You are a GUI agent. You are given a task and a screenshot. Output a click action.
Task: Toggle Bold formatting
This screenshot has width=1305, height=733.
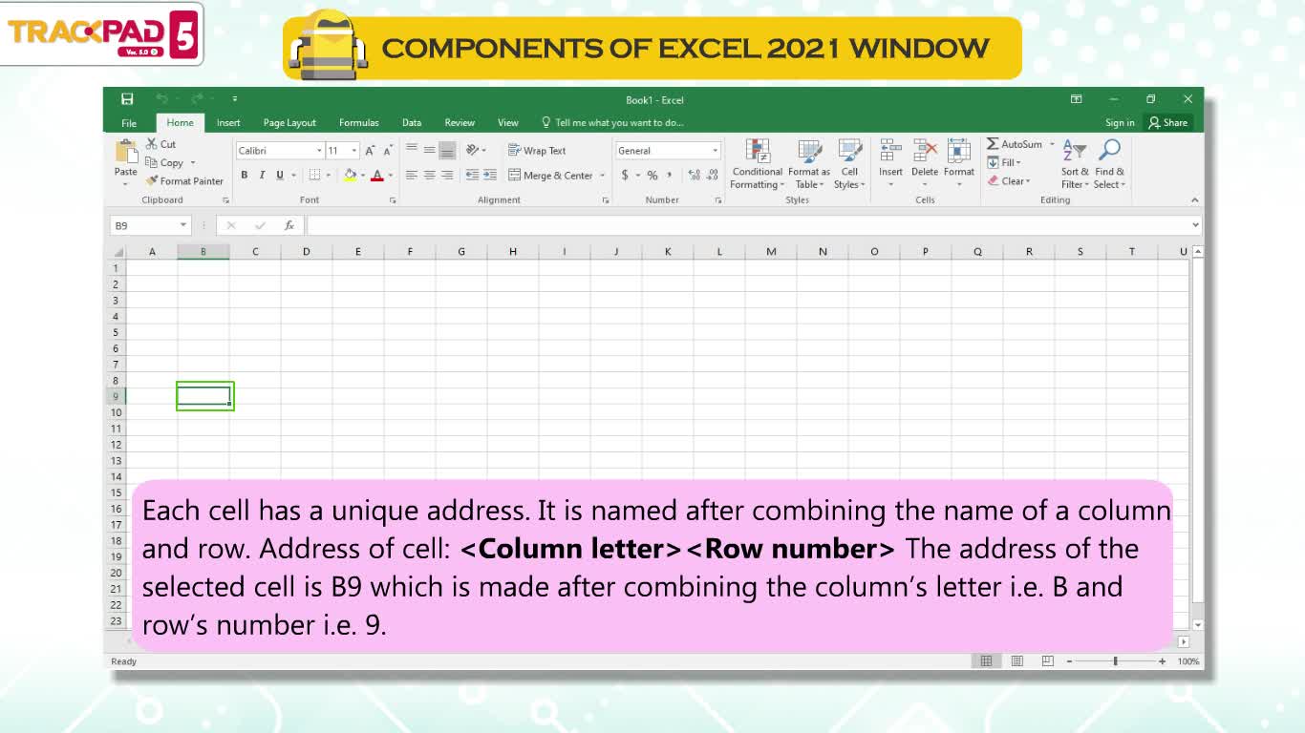pyautogui.click(x=245, y=176)
